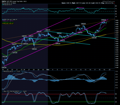Click the red down-arrow change indicator
This screenshot has height=105, width=120.
(114, 3)
